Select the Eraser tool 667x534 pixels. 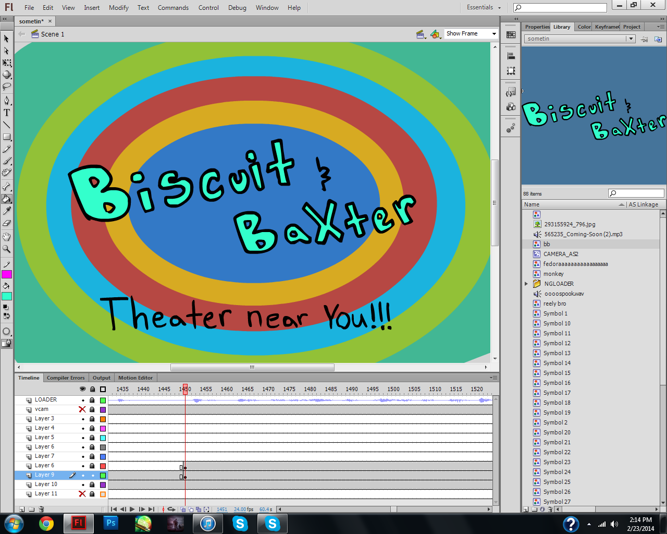(x=6, y=223)
